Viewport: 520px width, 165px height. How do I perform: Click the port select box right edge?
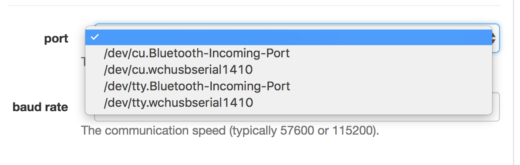point(499,38)
